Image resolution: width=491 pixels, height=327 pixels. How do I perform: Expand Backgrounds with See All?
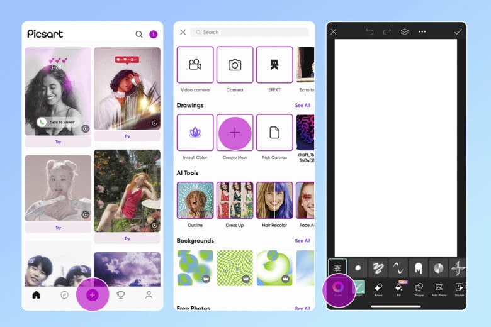pyautogui.click(x=302, y=241)
